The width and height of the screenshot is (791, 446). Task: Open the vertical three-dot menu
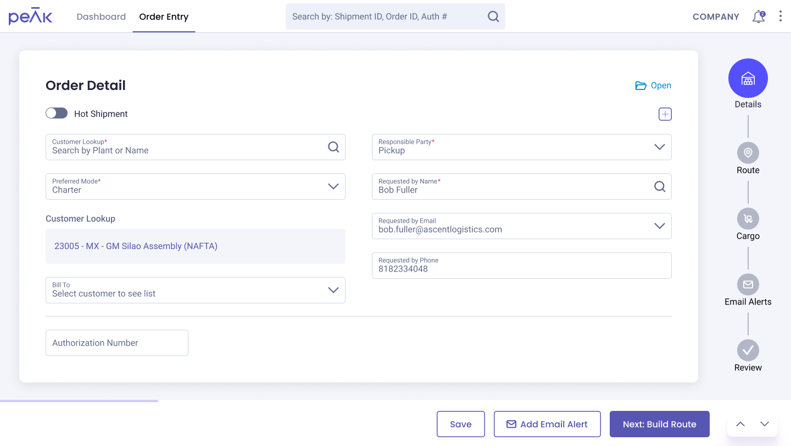[781, 16]
